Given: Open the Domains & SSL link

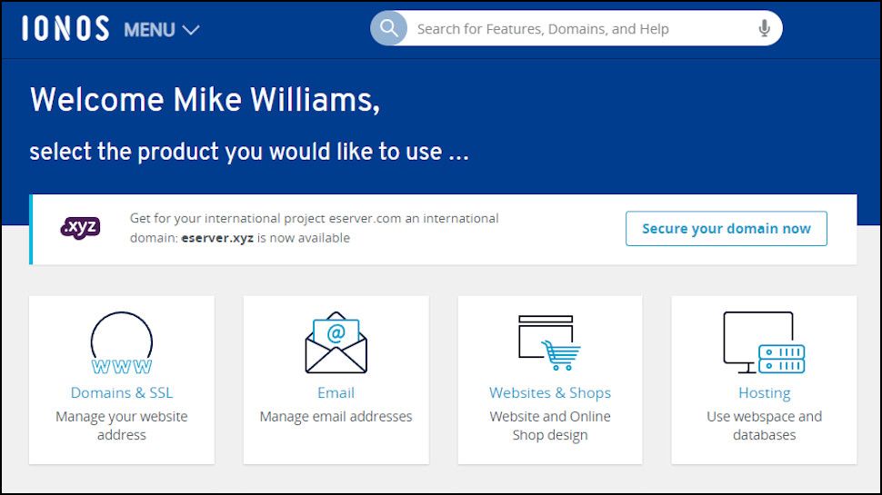Looking at the screenshot, I should [122, 393].
